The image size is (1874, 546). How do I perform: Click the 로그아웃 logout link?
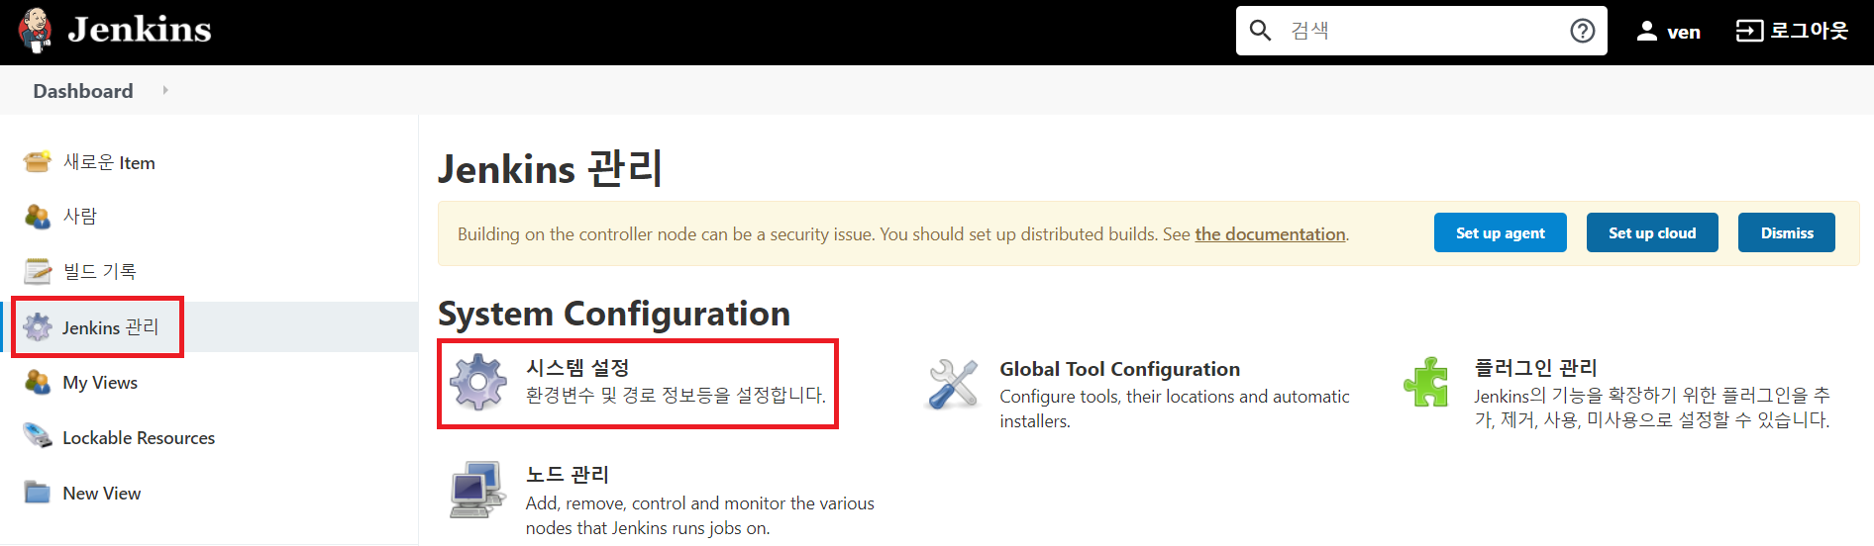(1810, 31)
